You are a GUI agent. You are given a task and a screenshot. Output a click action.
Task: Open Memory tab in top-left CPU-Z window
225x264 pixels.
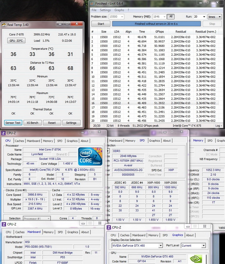pos(48,141)
